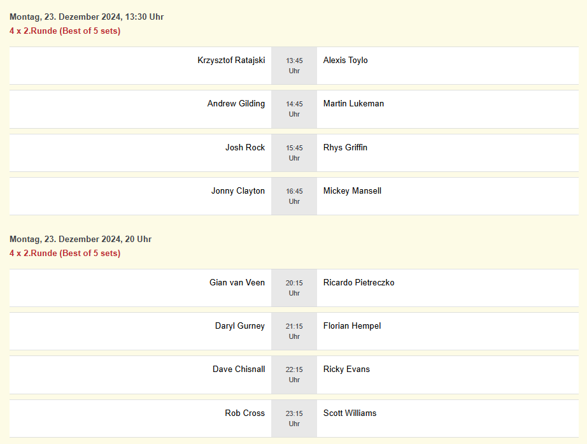Click the evening 2.Runde Best of 5 label
Screen dimensions: 587x444
click(x=65, y=254)
